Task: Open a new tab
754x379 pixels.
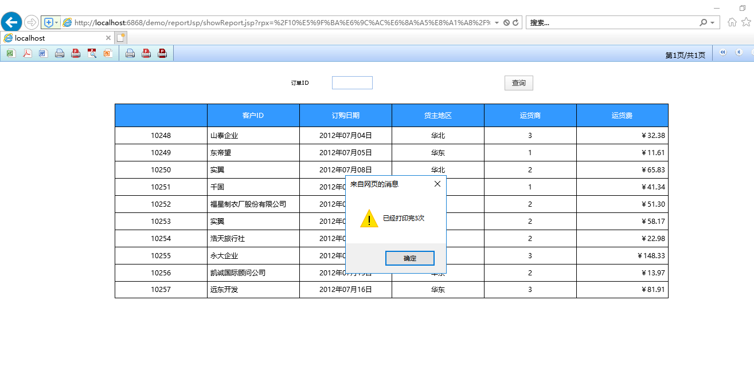Action: tap(120, 38)
